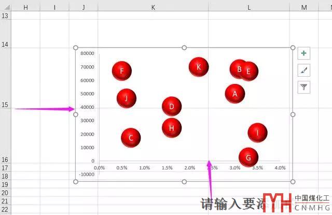Select the 10000 vertical axis label
This screenshot has height=215, width=332.
click(87, 148)
